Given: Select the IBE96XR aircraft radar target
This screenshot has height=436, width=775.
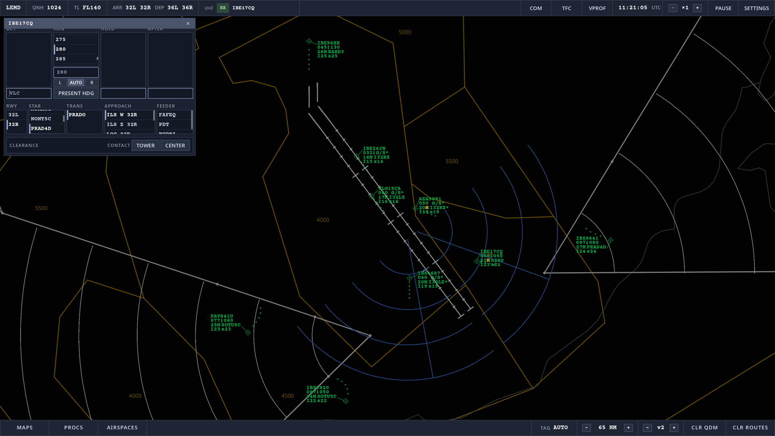Looking at the screenshot, I should pos(309,41).
